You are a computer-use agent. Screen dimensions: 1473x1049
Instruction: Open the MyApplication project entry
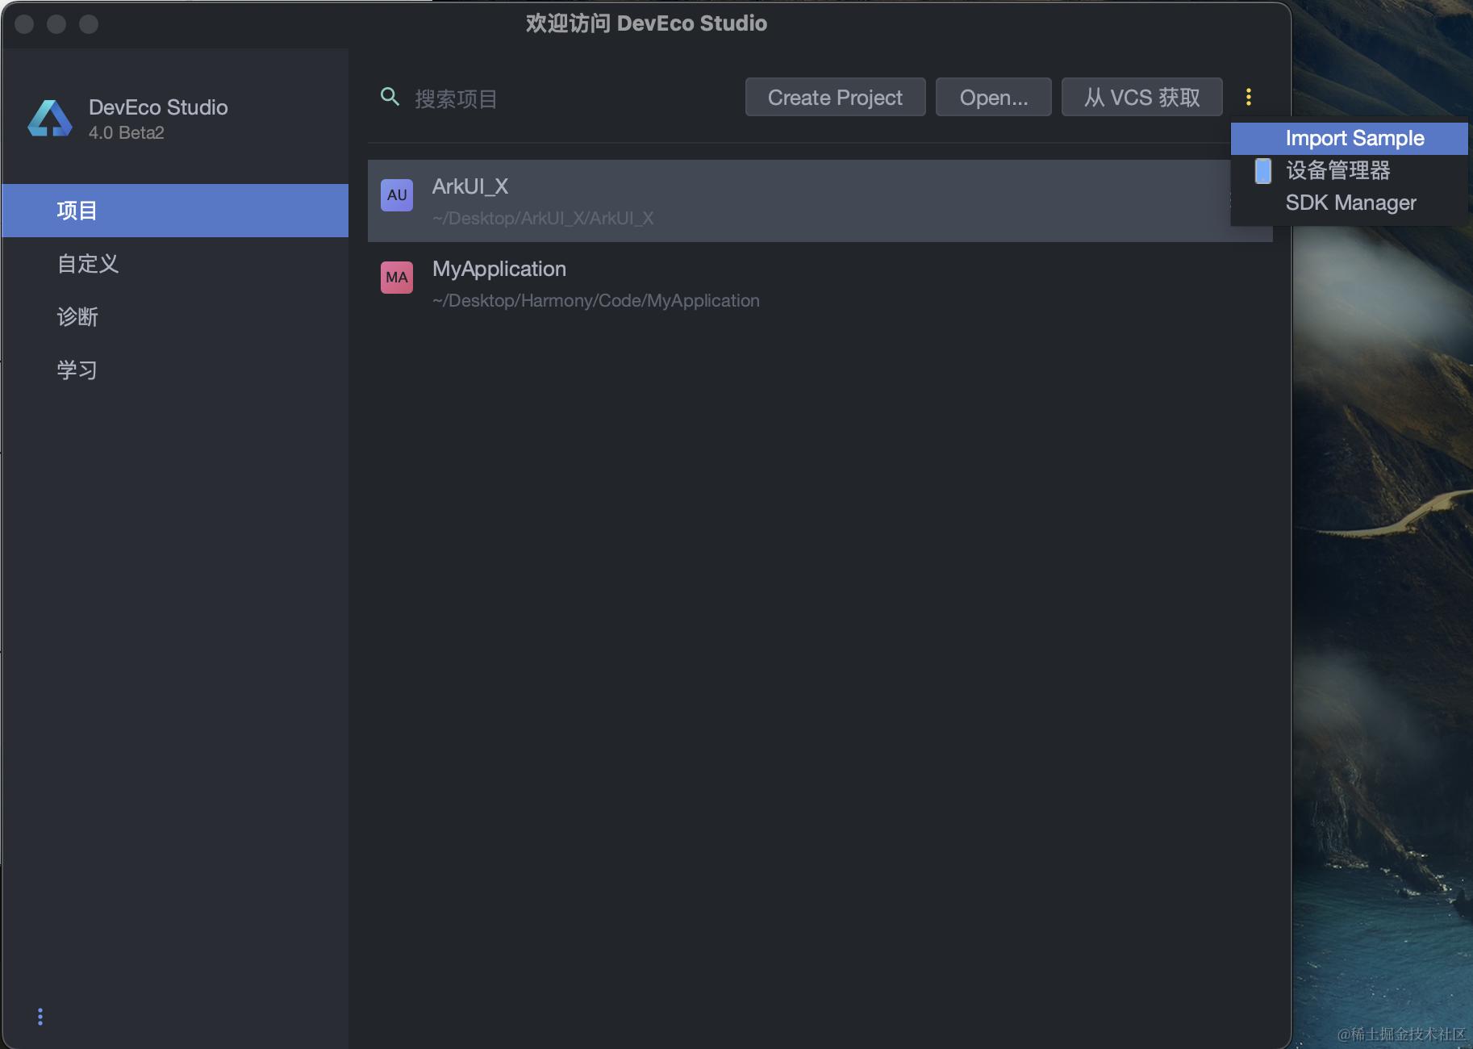click(820, 283)
